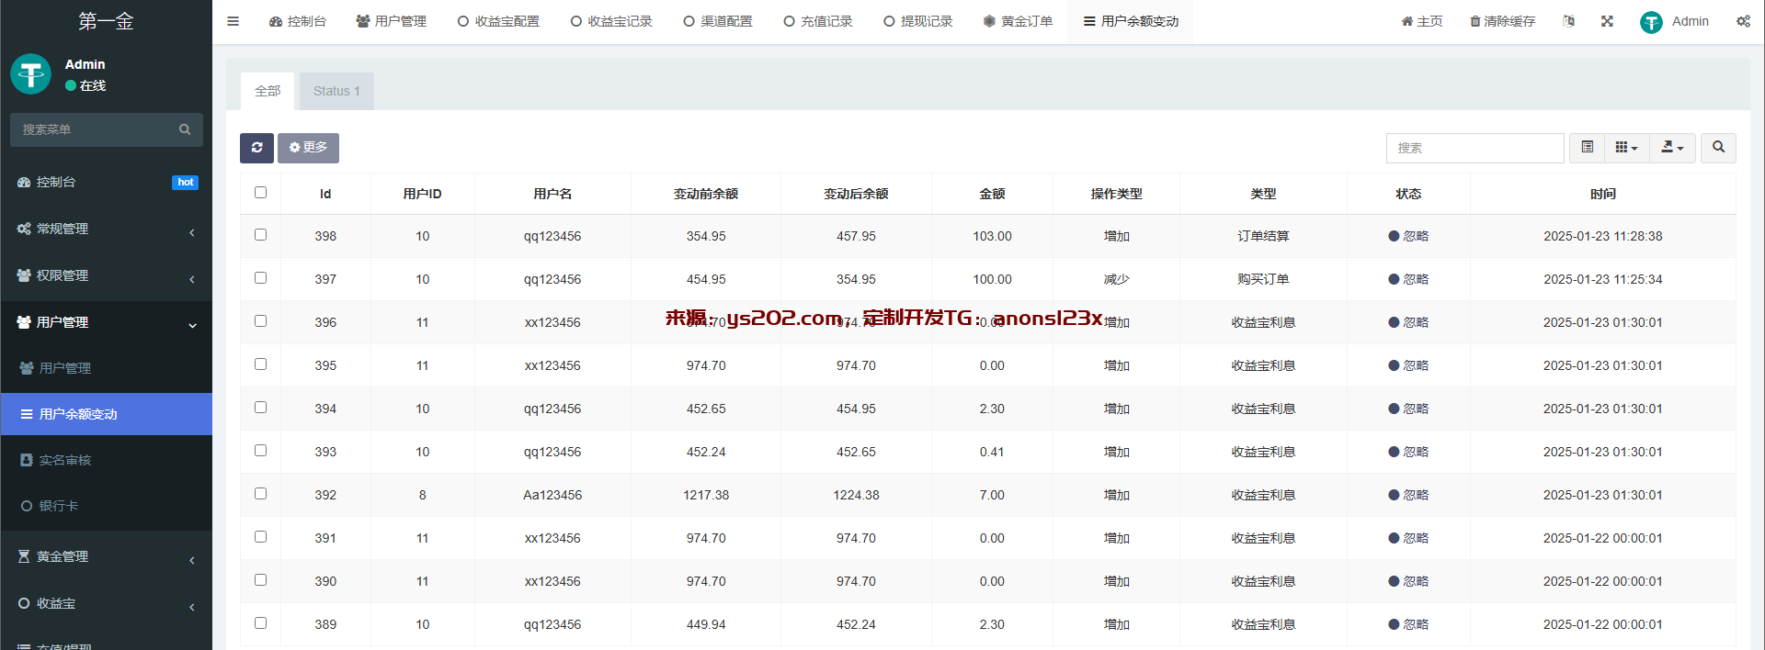Open the language switch icon

coord(1568,21)
